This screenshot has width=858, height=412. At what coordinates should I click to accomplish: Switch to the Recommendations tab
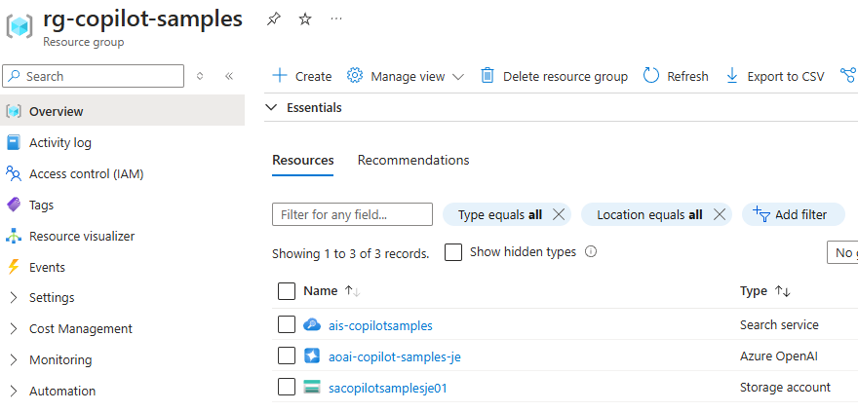pyautogui.click(x=413, y=160)
